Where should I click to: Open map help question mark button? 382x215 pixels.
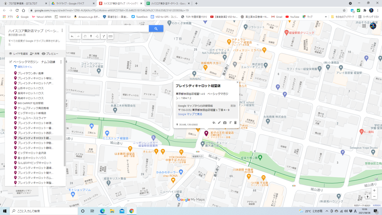[367, 197]
